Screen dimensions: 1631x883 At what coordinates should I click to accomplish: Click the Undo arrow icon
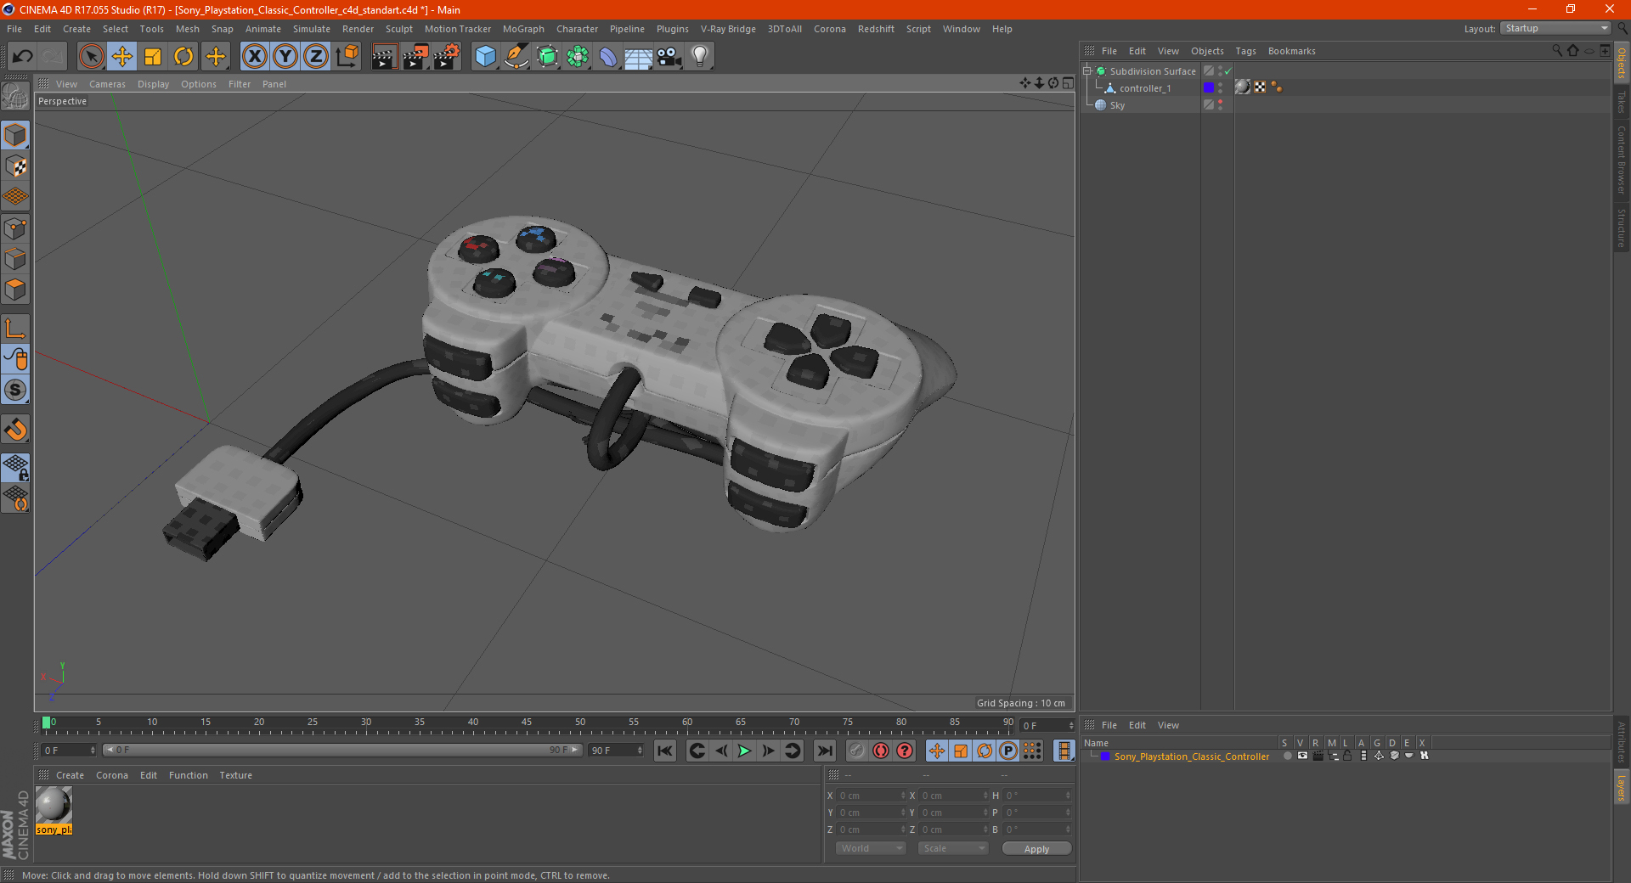click(23, 57)
